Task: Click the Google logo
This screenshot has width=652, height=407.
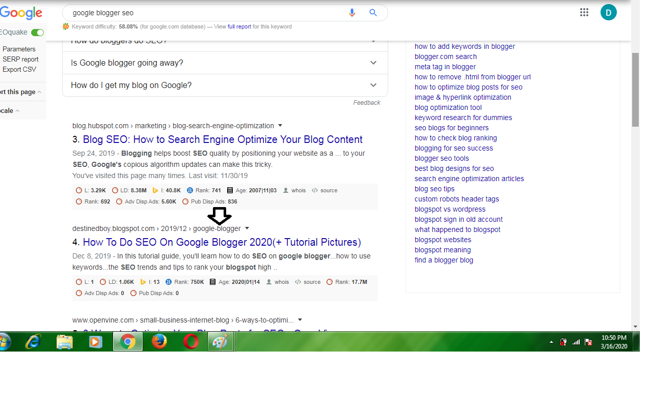Action: pyautogui.click(x=20, y=13)
